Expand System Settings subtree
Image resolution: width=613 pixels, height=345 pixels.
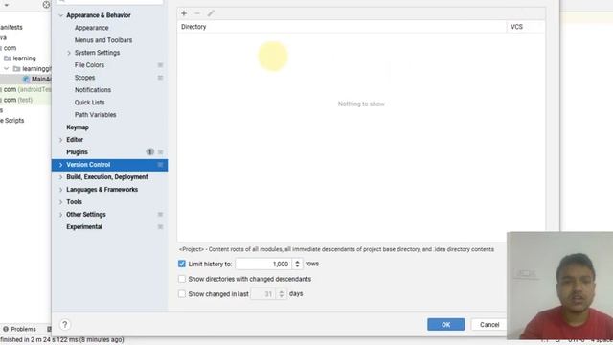click(x=69, y=53)
